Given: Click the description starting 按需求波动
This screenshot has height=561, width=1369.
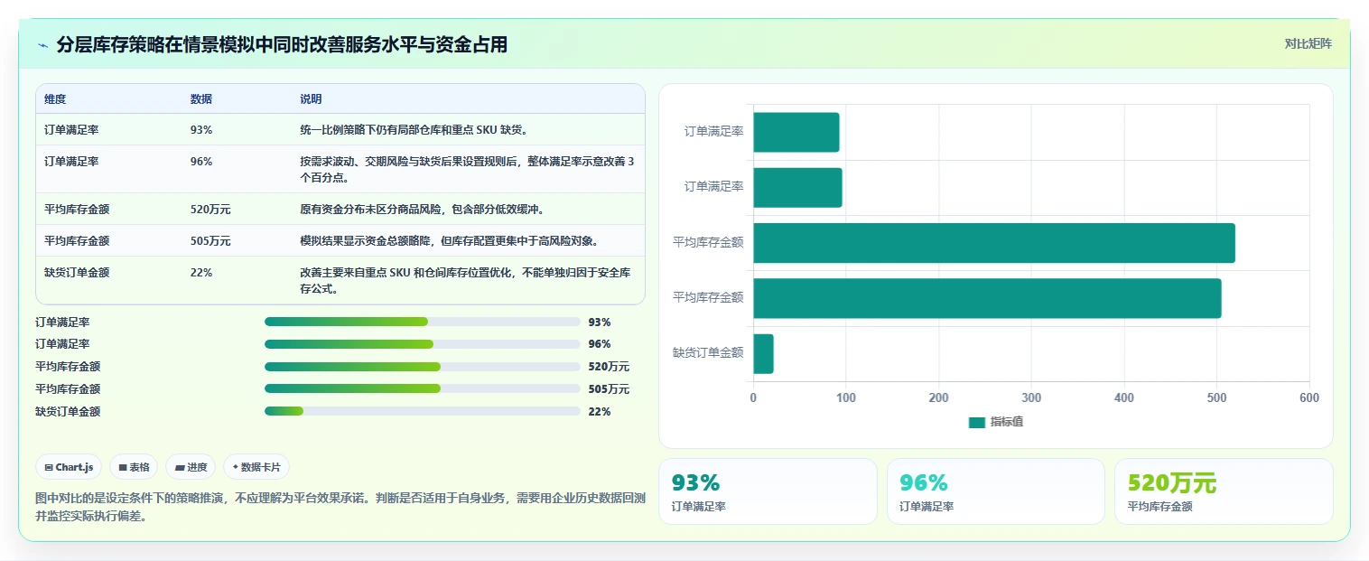Looking at the screenshot, I should tap(467, 169).
